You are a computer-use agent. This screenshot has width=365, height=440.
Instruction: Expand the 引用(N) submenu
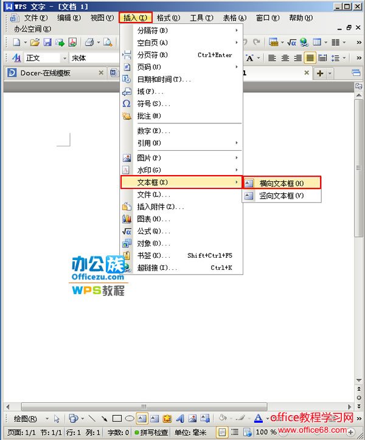tap(181, 143)
